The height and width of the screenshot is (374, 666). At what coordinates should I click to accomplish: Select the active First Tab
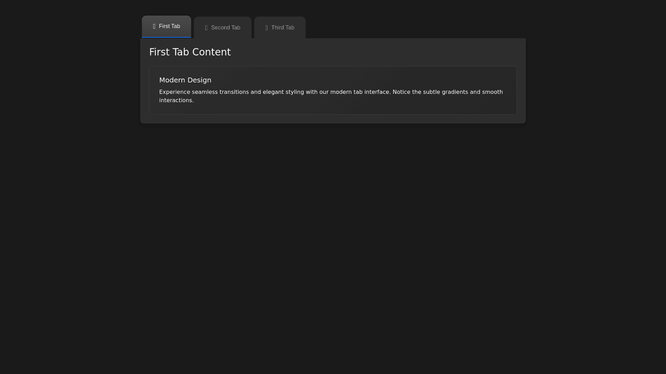coord(166,26)
